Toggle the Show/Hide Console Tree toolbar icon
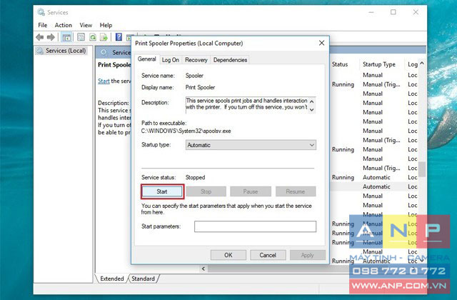 pyautogui.click(x=66, y=37)
